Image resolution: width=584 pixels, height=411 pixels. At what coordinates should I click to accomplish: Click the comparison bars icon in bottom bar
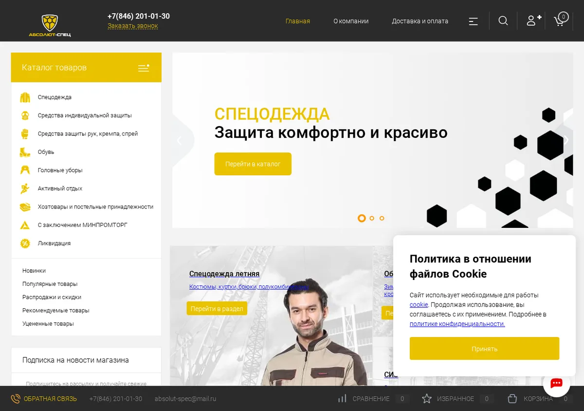click(x=342, y=398)
